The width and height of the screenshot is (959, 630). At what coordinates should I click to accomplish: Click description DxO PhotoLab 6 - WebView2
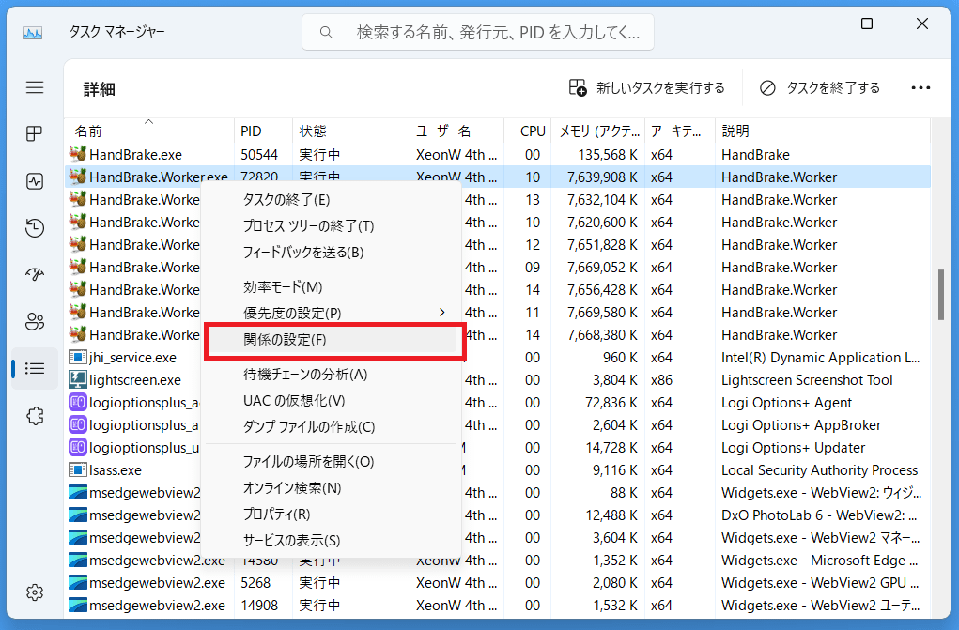(x=819, y=515)
